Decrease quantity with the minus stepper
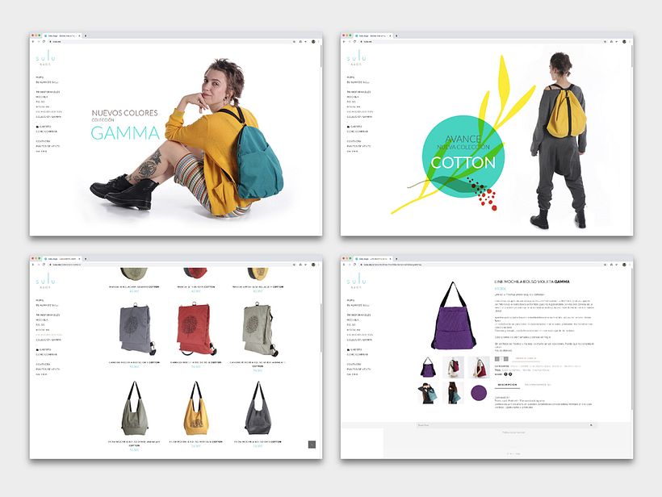662x497 pixels. pos(497,358)
